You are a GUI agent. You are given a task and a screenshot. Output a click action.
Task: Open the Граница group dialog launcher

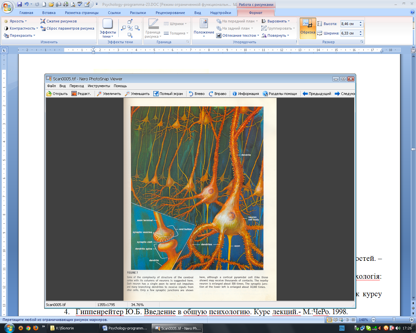click(x=188, y=42)
